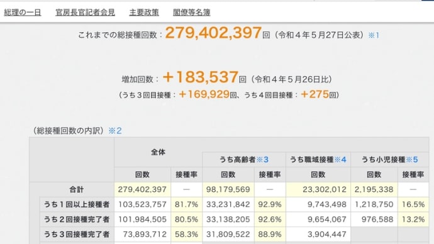The height and width of the screenshot is (244, 434).
Task: Open the 官房長官記者会見 navigation link
Action: point(85,13)
